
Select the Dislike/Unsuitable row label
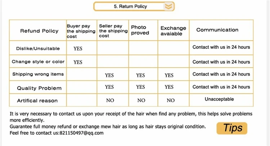[38, 49]
